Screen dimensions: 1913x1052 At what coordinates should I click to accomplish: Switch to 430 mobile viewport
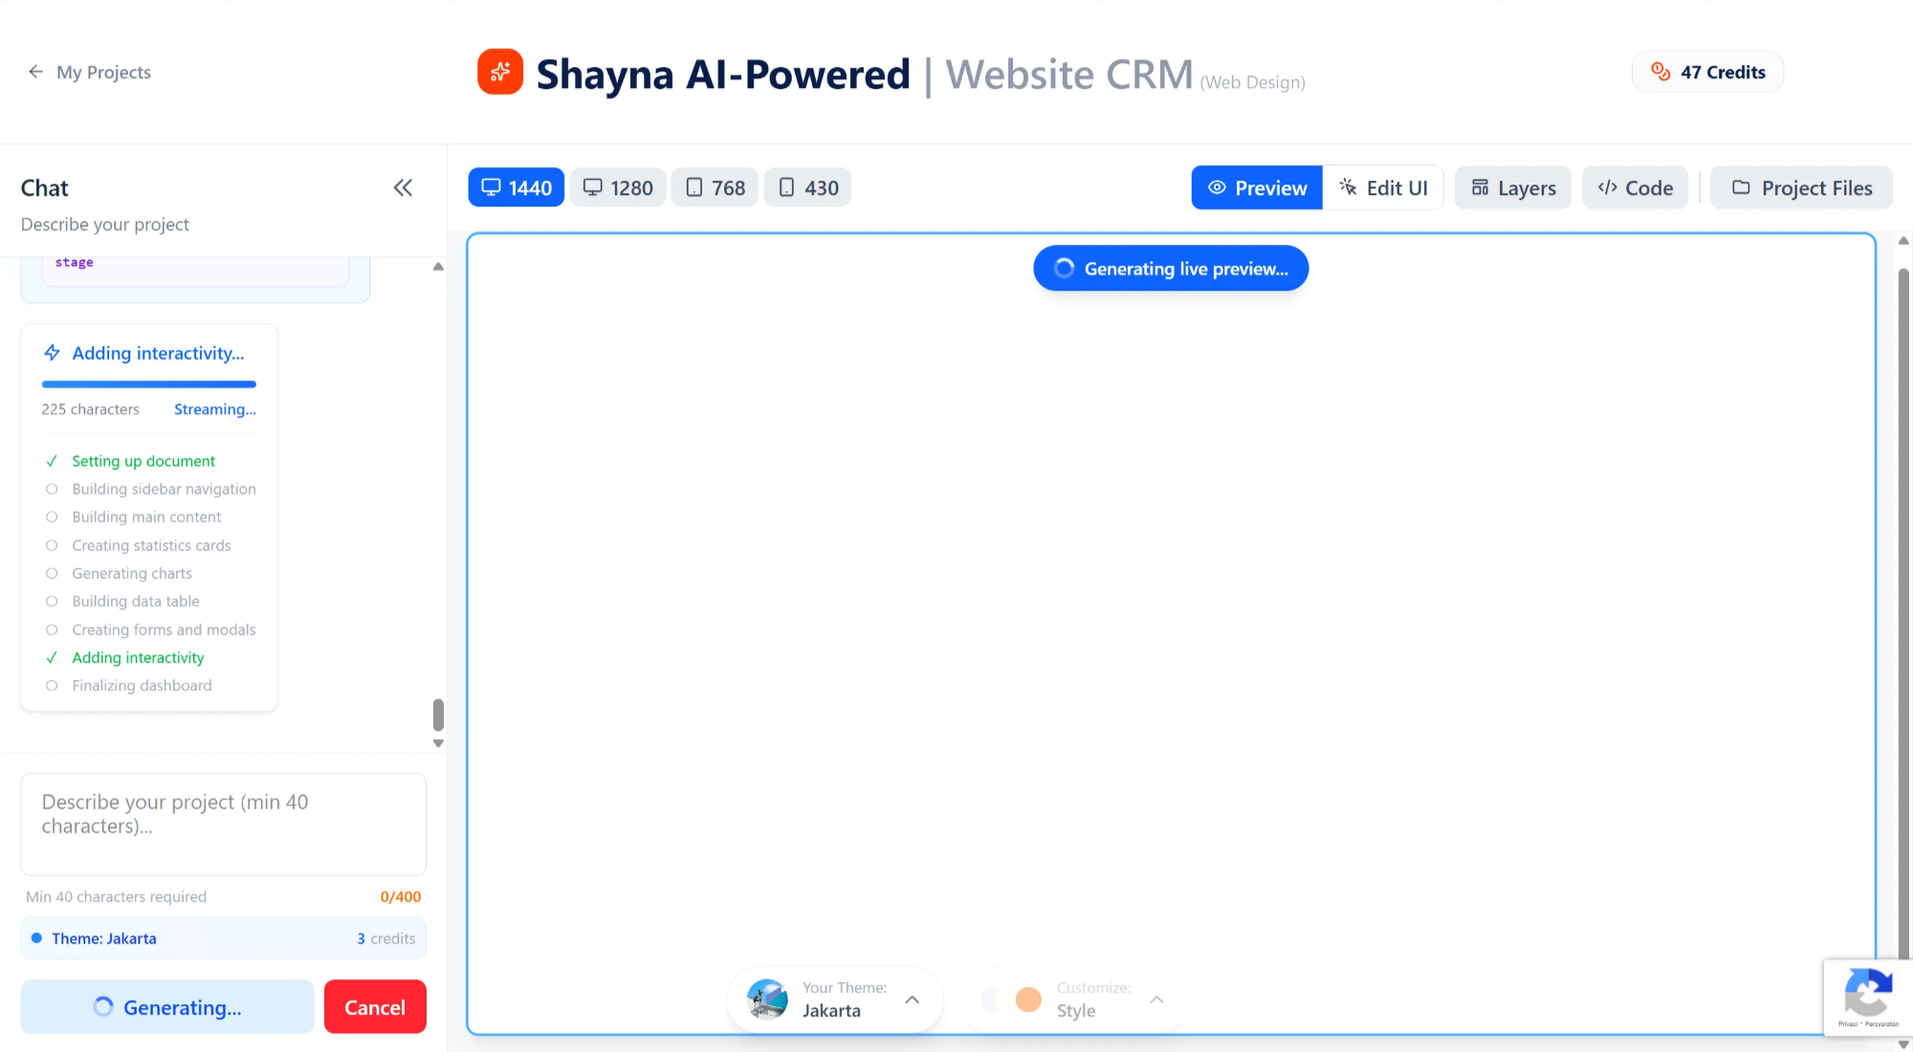coord(807,187)
